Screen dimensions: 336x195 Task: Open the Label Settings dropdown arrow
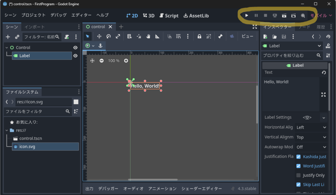click(x=324, y=117)
